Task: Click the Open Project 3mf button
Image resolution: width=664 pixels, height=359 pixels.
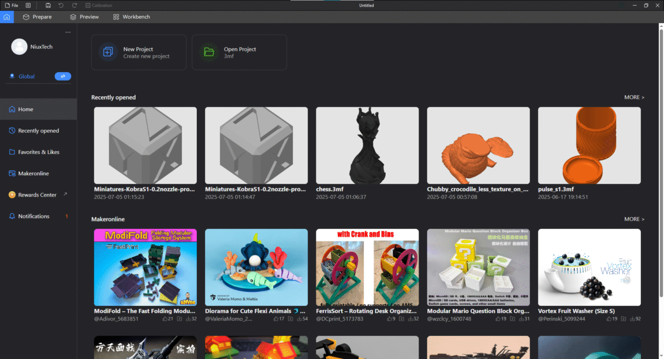Action: pyautogui.click(x=239, y=52)
